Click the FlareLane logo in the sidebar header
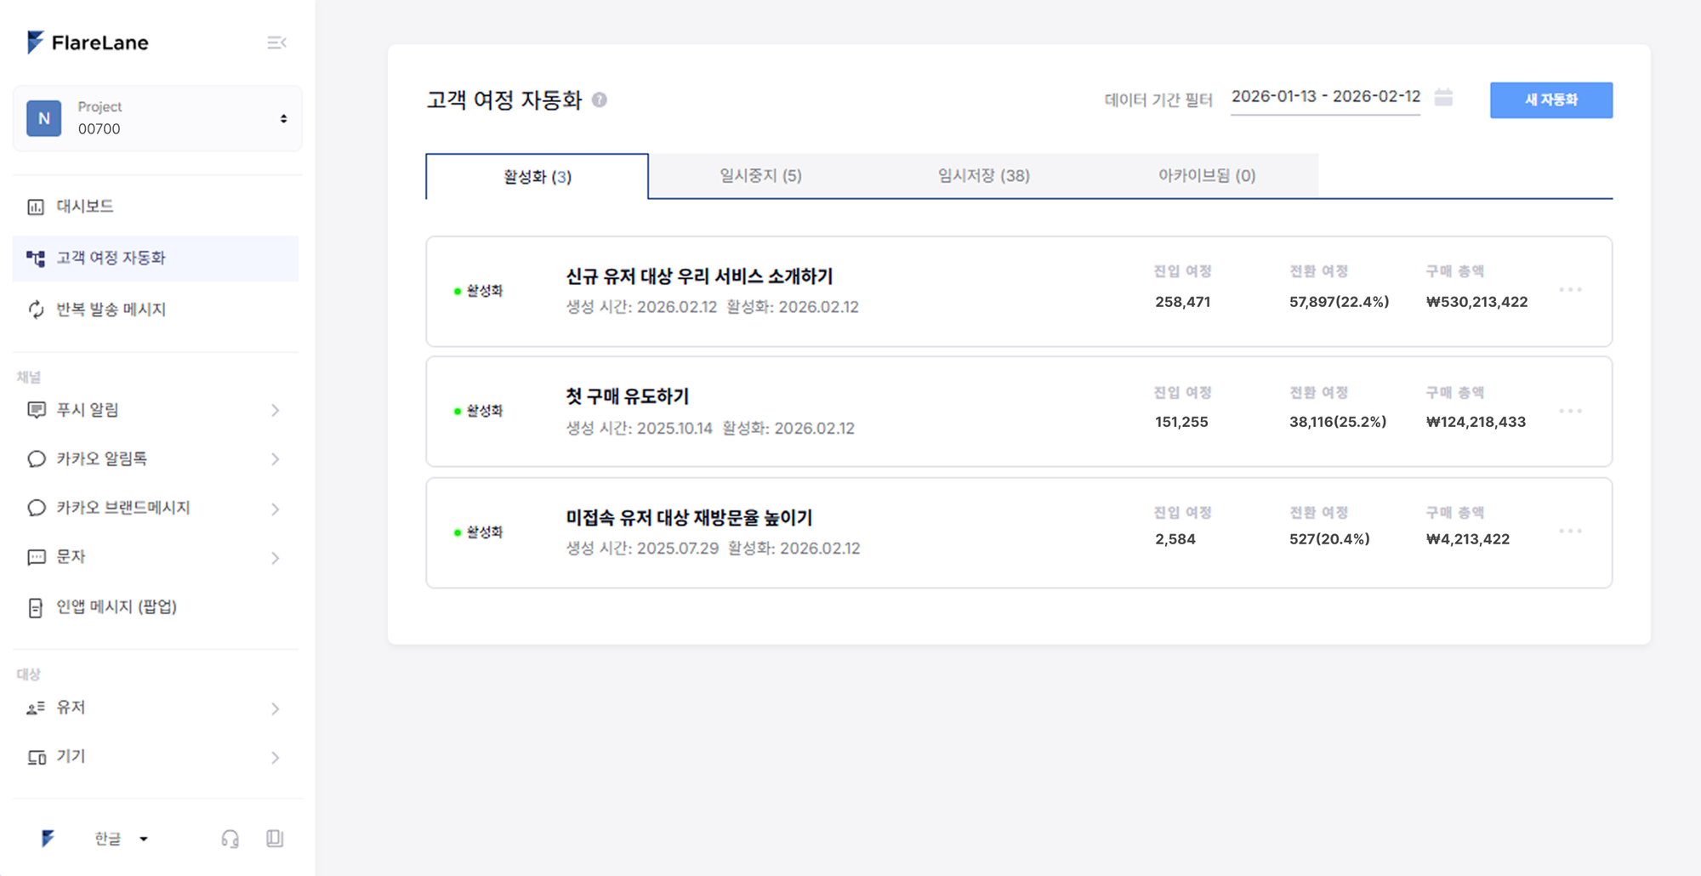The image size is (1701, 876). (88, 43)
